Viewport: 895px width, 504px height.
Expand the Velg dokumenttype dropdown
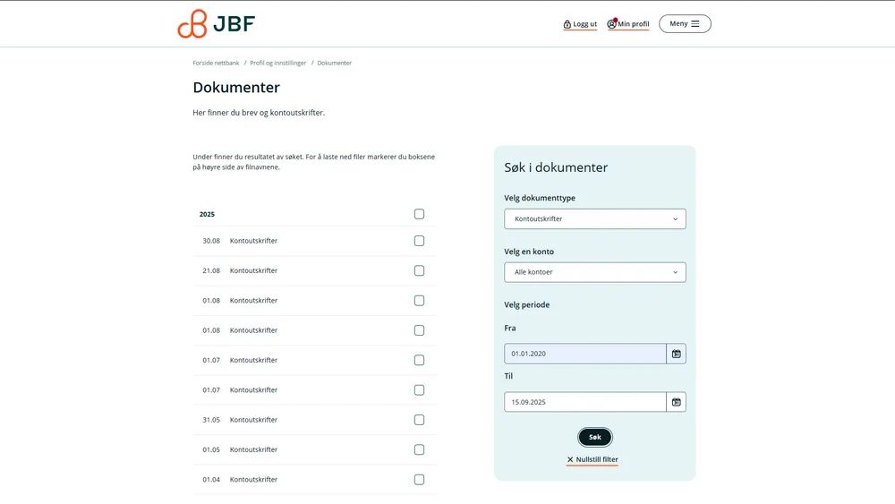[595, 218]
